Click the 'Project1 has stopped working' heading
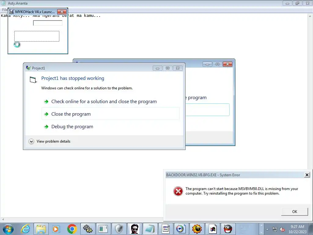This screenshot has height=235, width=313. 73,78
